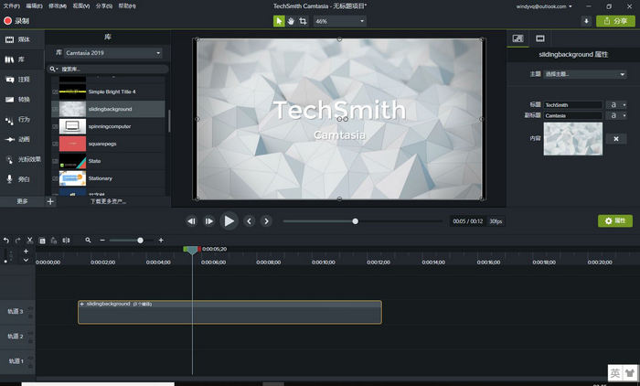
Task: Open the Camtasia 2019 library dropdown
Action: 112,53
